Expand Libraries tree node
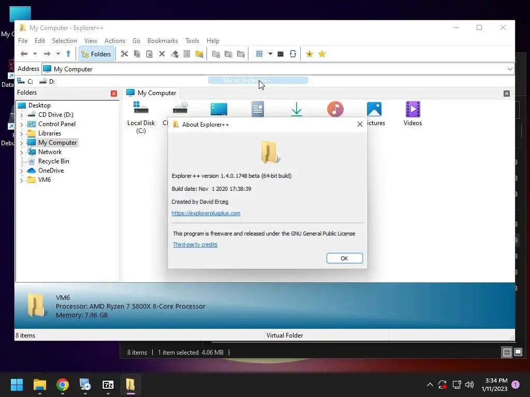530x397 pixels. click(22, 134)
